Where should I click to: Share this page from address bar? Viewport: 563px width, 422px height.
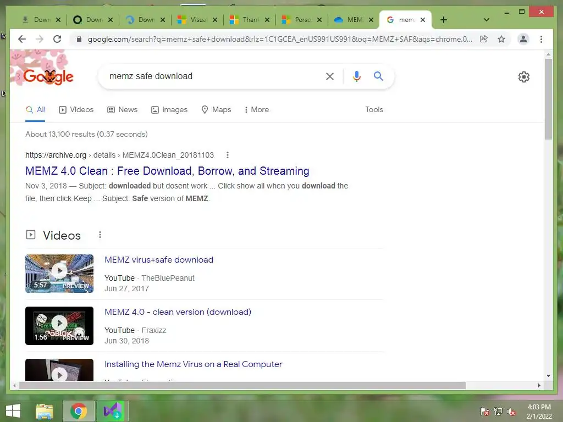click(484, 39)
